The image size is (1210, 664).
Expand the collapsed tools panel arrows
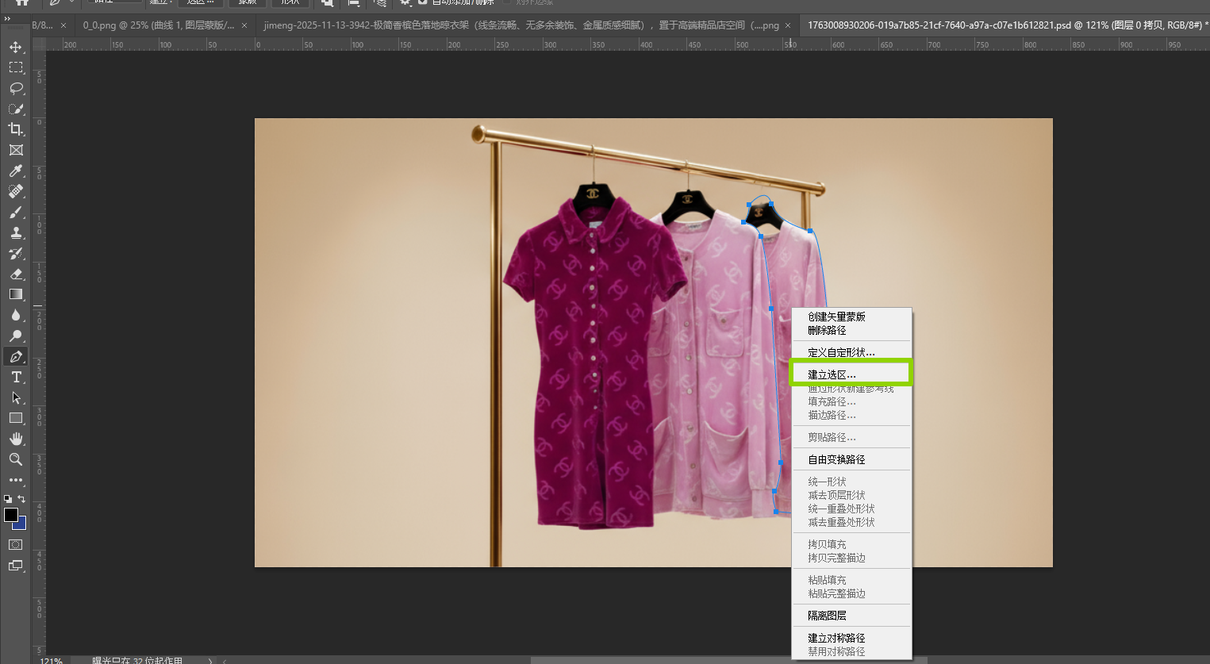(x=8, y=18)
